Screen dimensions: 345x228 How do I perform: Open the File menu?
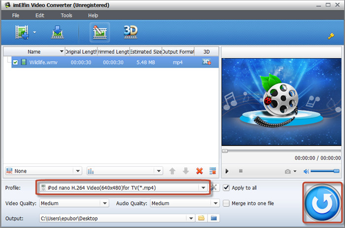[x=16, y=15]
